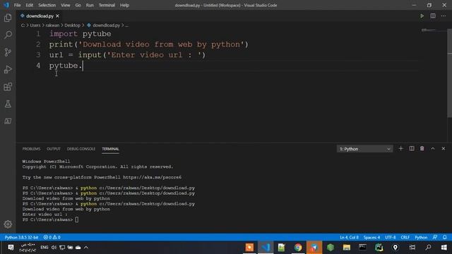Image resolution: width=452 pixels, height=254 pixels.
Task: Click the editor minimap
Action: click(434, 30)
